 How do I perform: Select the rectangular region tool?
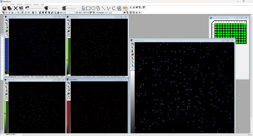click(89, 8)
